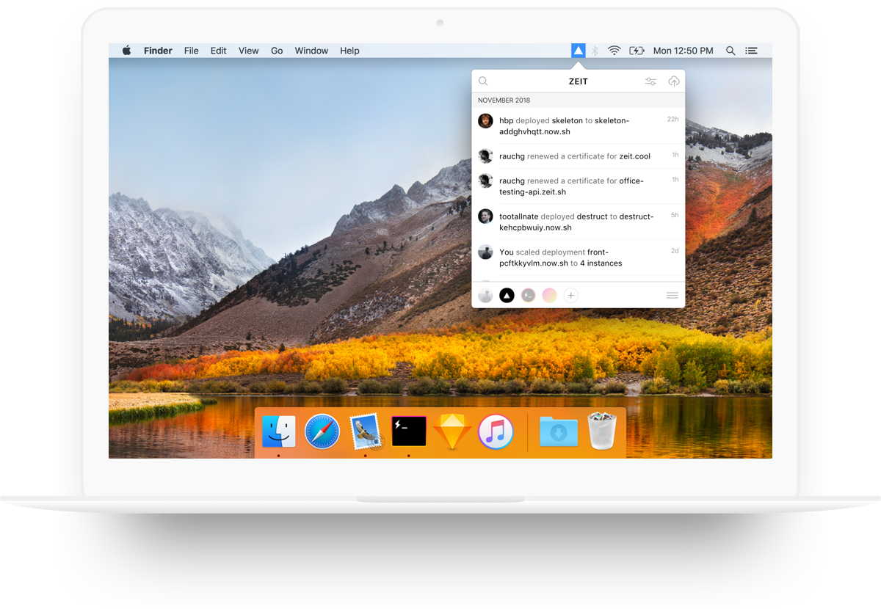881x609 pixels.
Task: Open the hamburger menu in ZEIT panel
Action: coord(672,295)
